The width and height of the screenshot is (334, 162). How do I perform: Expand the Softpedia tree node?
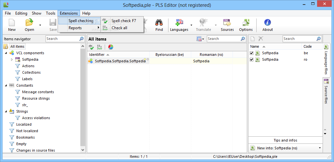(12, 59)
